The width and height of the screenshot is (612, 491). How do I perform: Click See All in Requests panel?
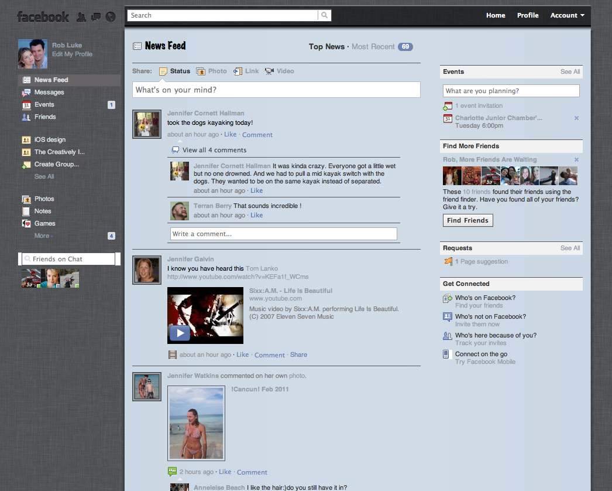(x=570, y=248)
